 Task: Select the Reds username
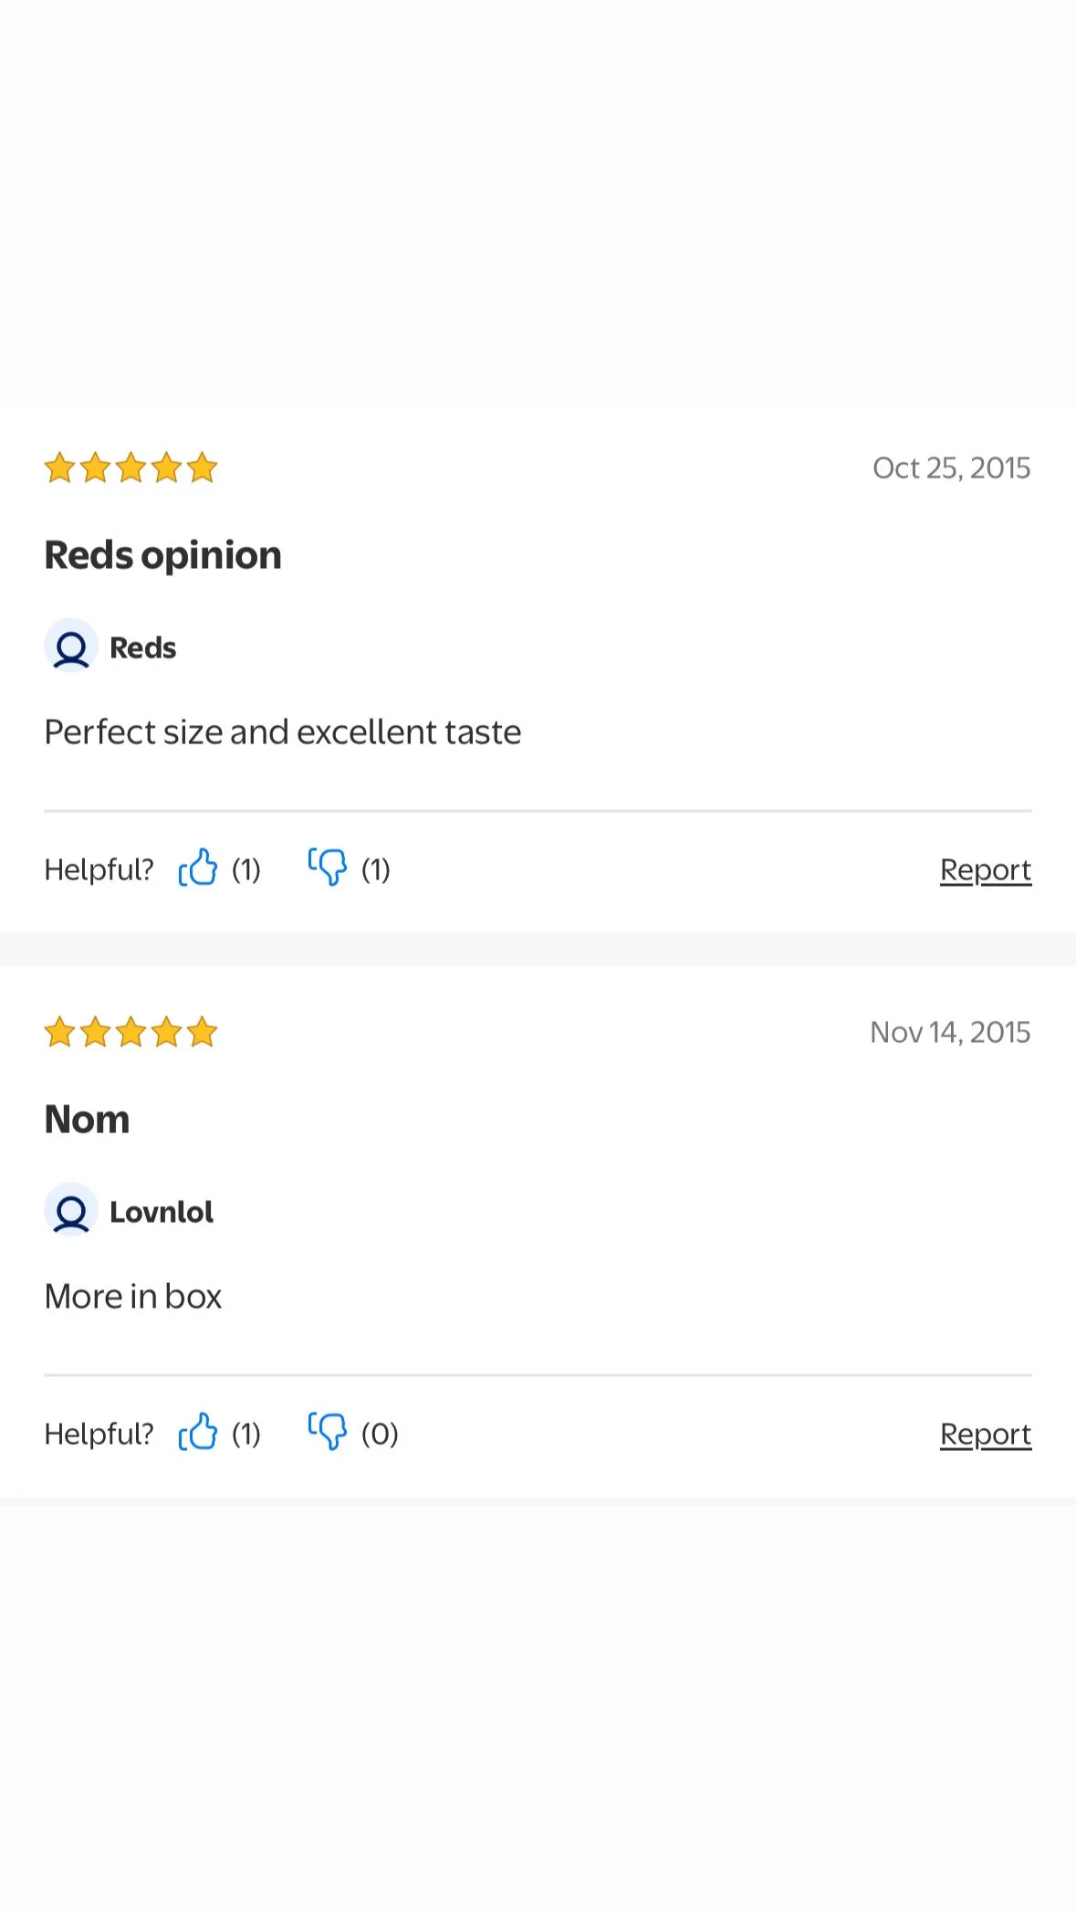(143, 647)
